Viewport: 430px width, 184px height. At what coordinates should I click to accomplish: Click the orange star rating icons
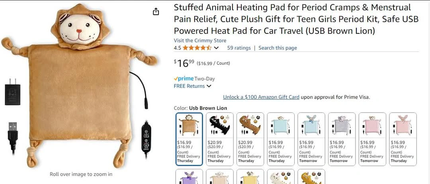197,48
